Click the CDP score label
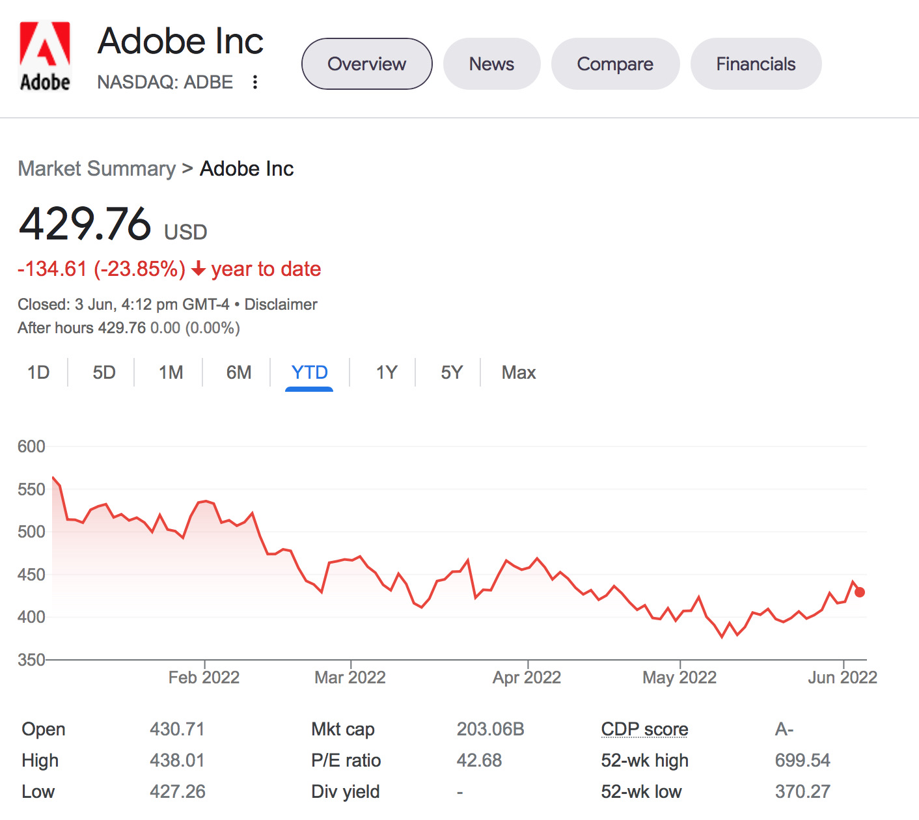 click(x=644, y=729)
